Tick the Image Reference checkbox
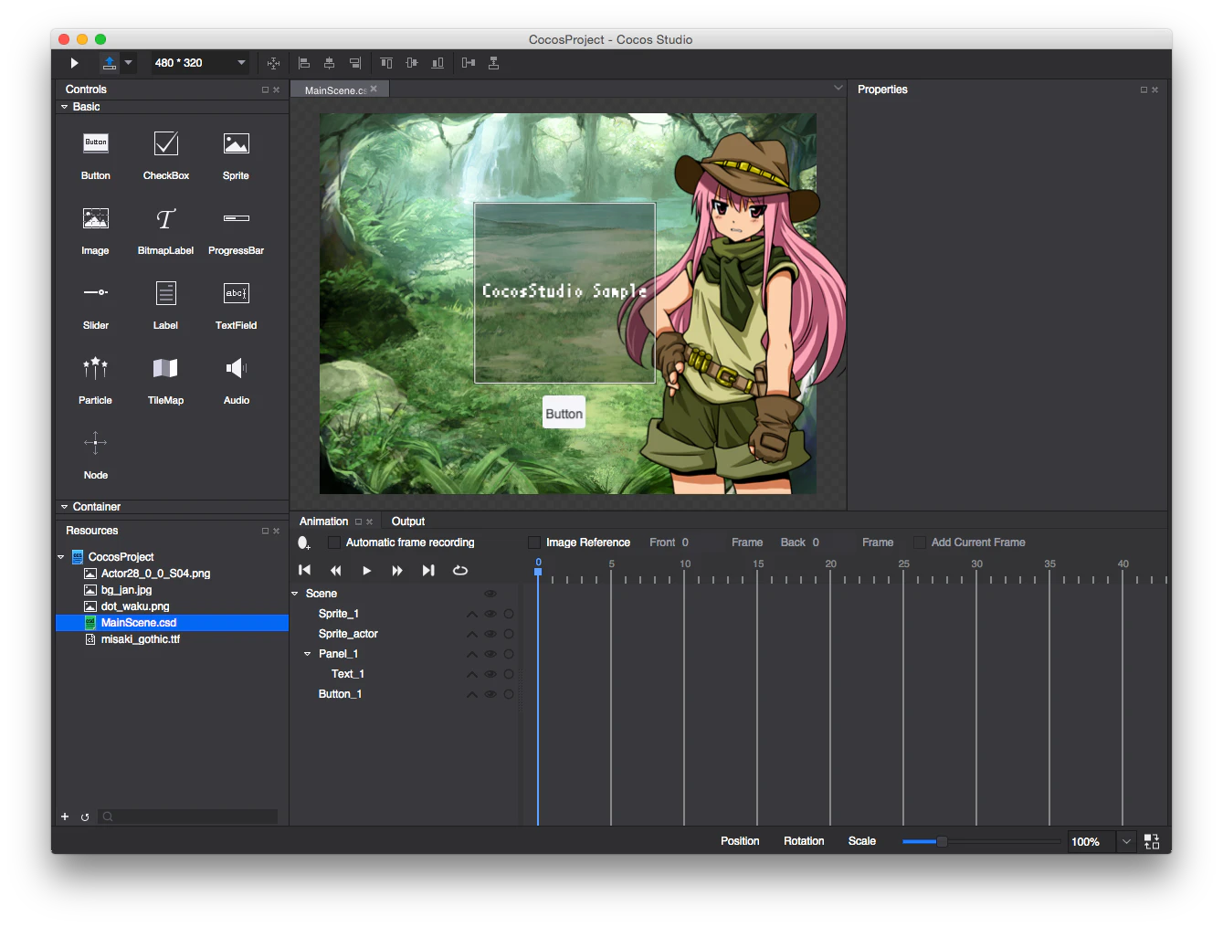Viewport: 1223px width, 927px height. click(534, 543)
